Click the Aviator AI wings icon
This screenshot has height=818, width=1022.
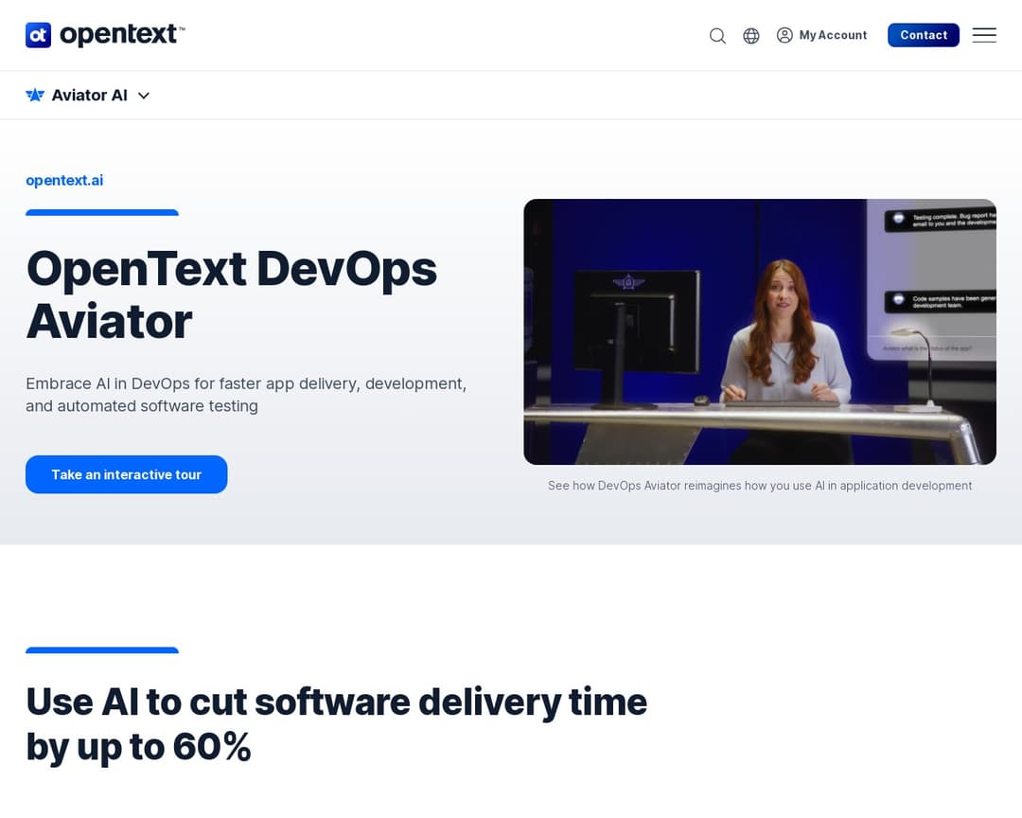coord(35,95)
